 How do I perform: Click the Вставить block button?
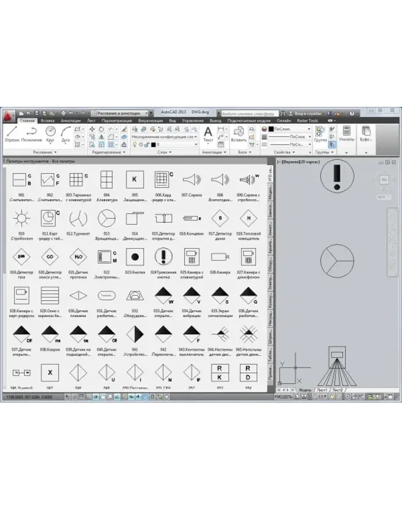[239, 134]
